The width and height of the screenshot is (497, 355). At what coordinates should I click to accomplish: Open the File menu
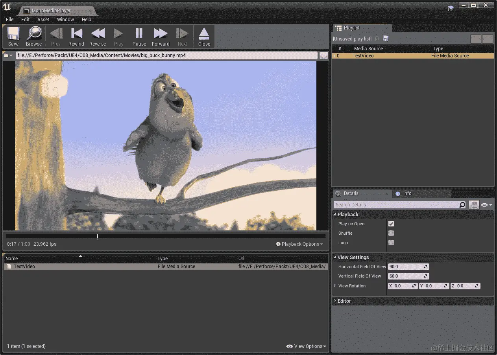[x=10, y=19]
